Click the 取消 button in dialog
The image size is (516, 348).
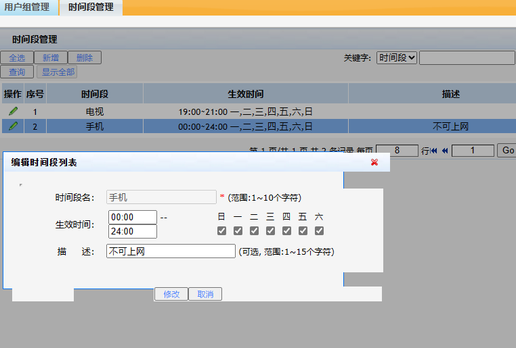pos(205,294)
